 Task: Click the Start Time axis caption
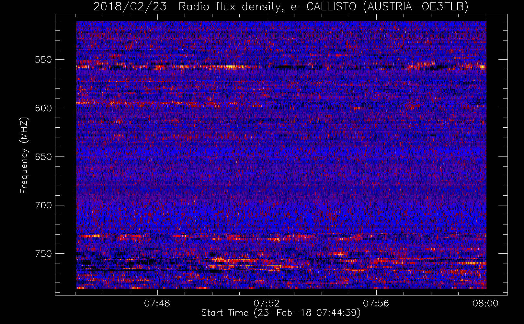281,313
